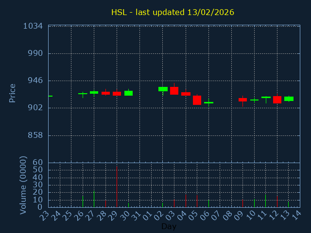Image resolution: width=311 pixels, height=233 pixels.
Task: Select the red candlestick on day 09
Action: click(x=242, y=100)
